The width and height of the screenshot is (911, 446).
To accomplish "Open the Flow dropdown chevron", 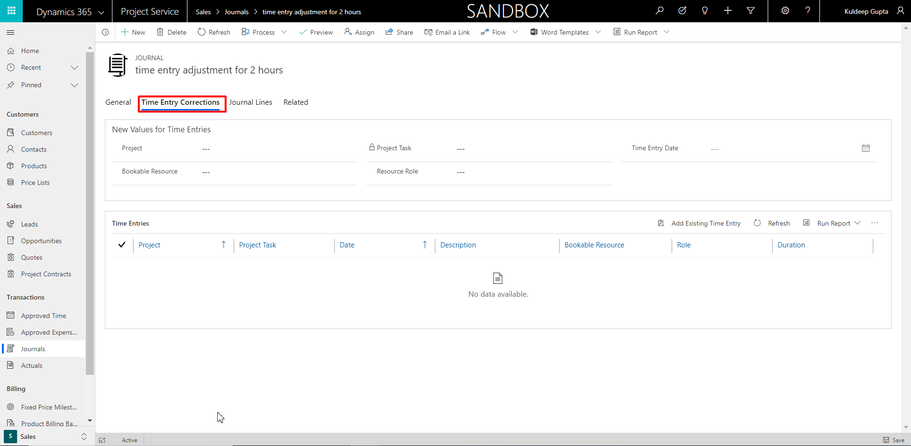I will point(515,32).
